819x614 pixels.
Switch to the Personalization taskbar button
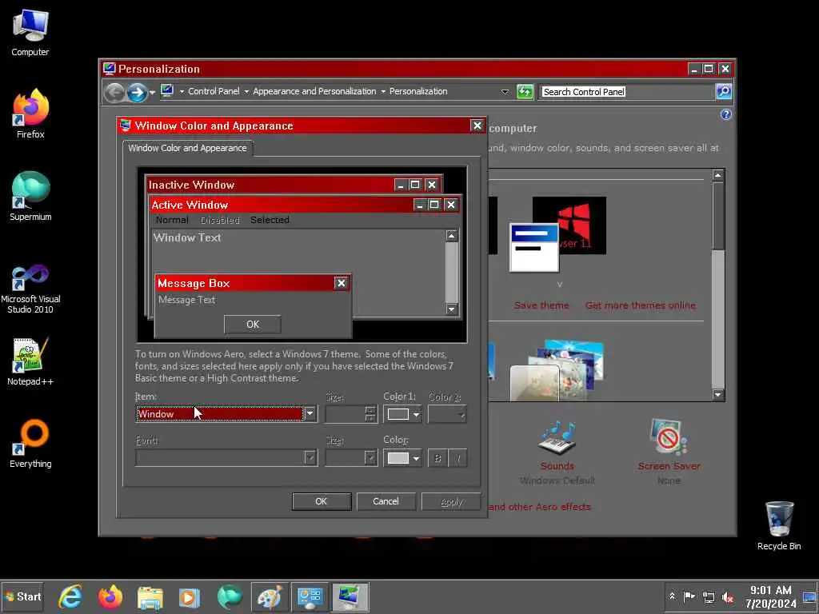coord(350,596)
